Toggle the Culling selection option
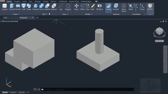The width and height of the screenshot is (168, 94). pyautogui.click(x=108, y=8)
